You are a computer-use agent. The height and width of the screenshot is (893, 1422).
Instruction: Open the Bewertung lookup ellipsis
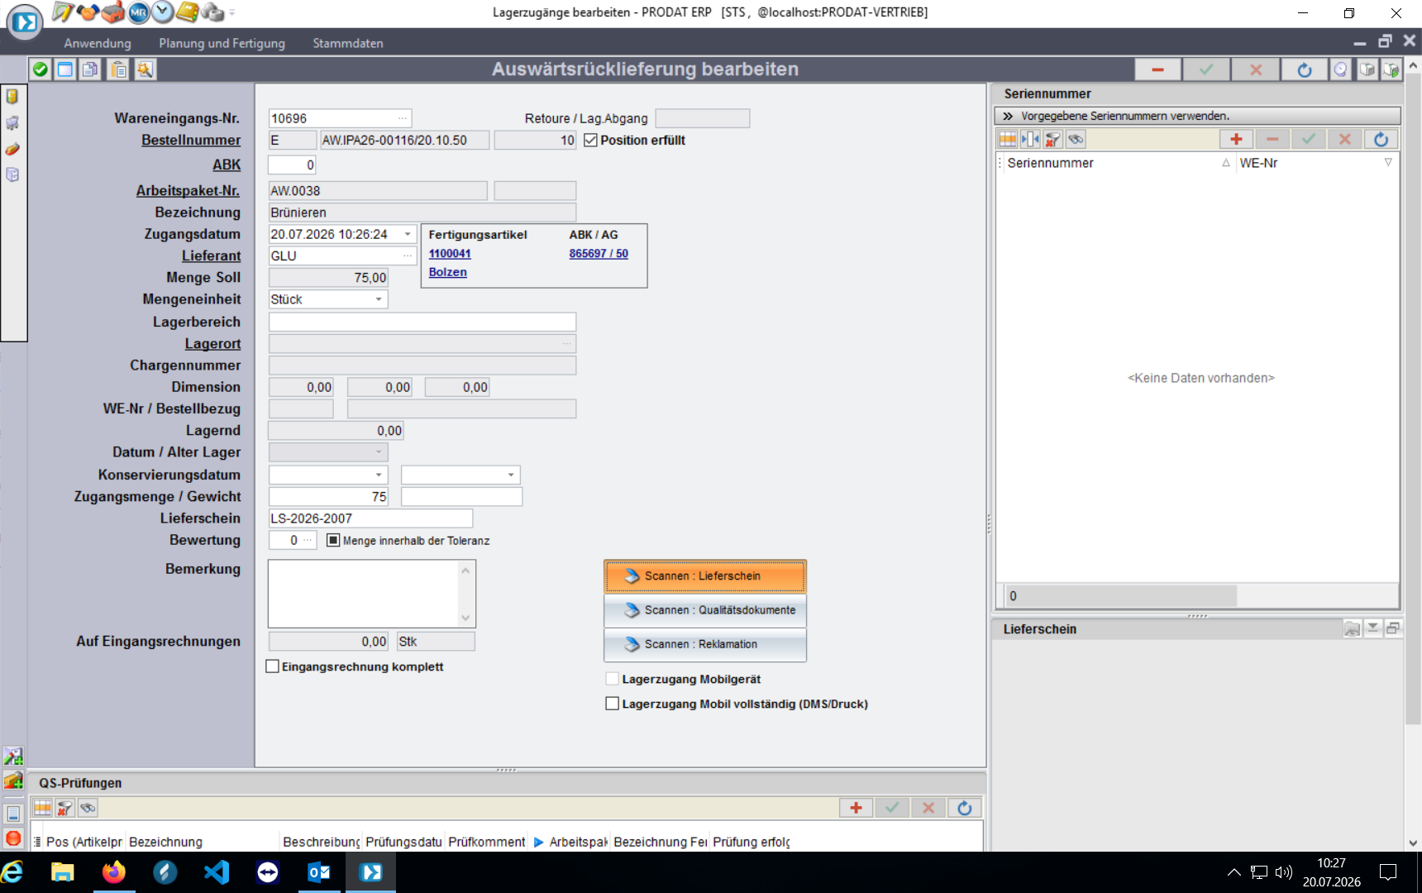[x=308, y=540]
